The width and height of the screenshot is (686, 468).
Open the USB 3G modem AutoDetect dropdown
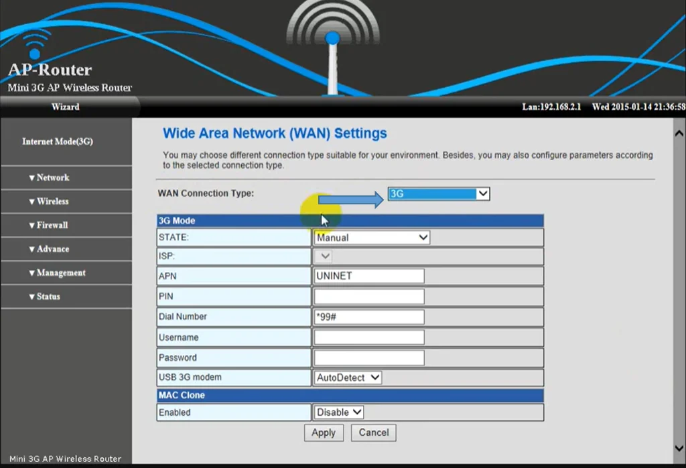tap(348, 378)
